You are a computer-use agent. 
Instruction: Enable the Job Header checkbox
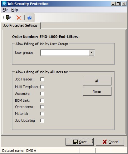point(42,79)
